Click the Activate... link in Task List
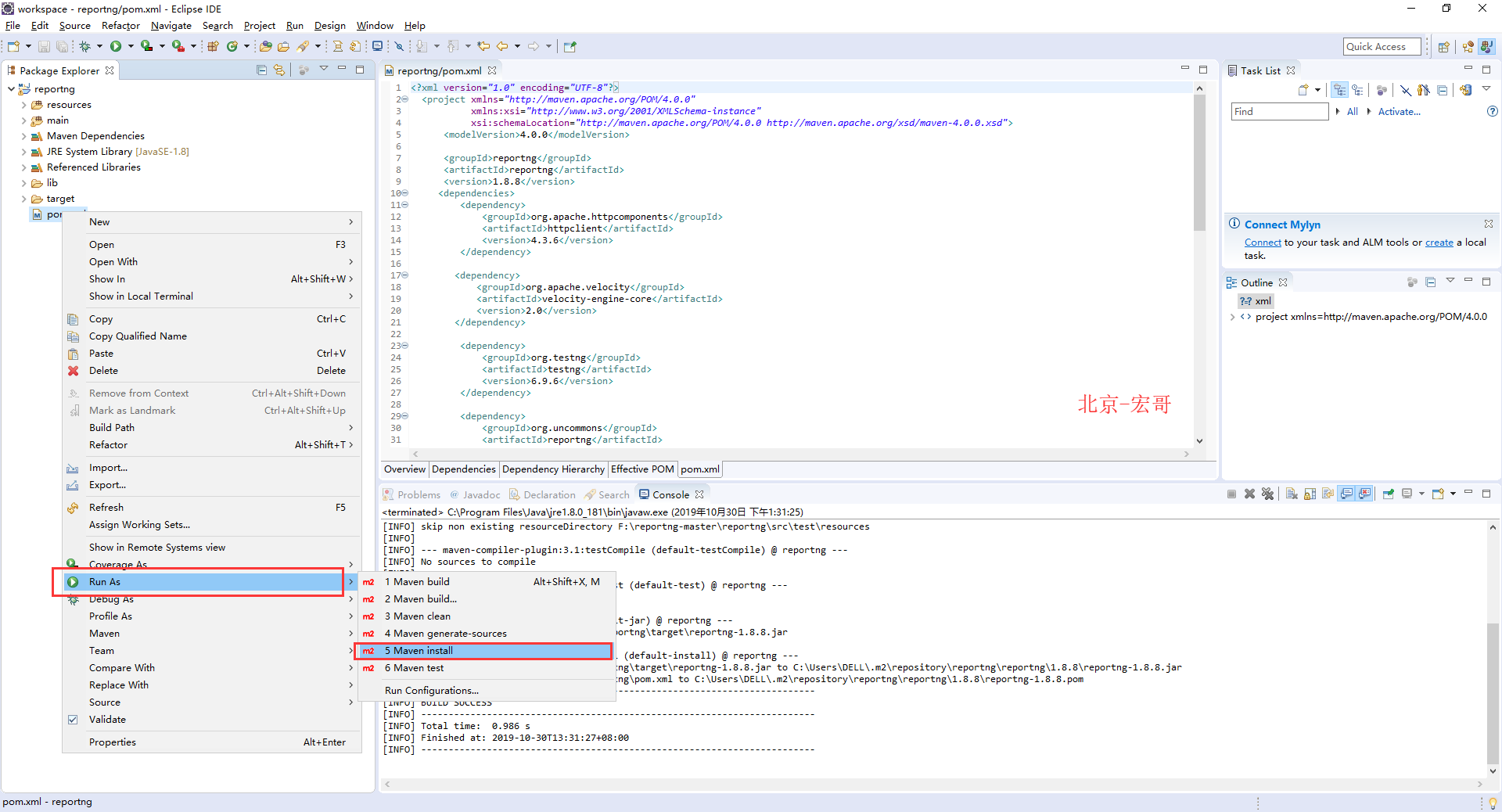This screenshot has width=1502, height=812. 1400,111
